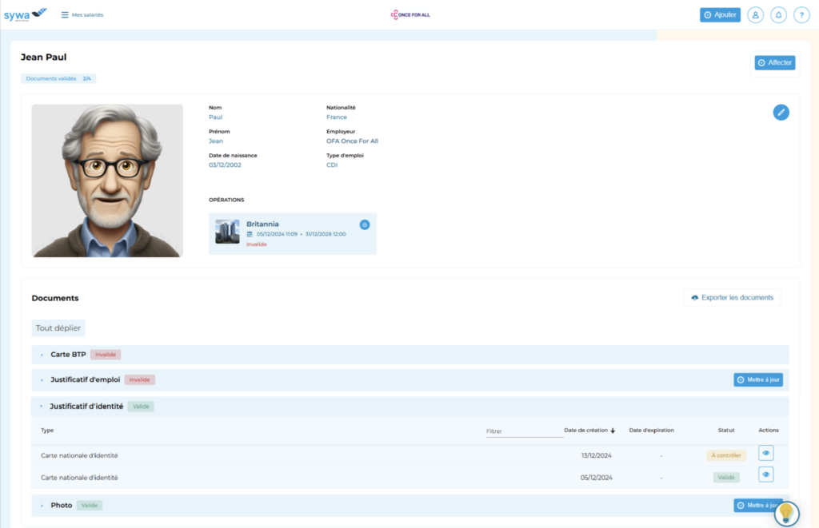Preview the identity card dated 13/12/2024

(x=765, y=453)
